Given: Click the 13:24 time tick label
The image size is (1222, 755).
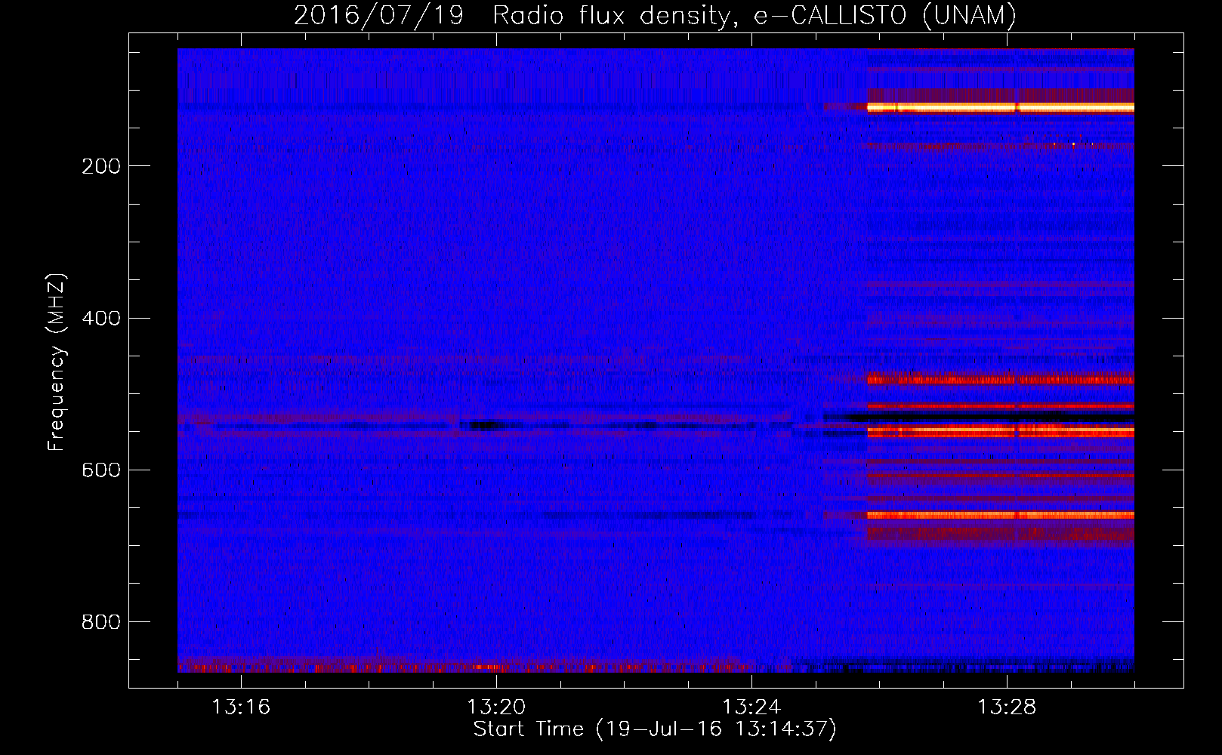Looking at the screenshot, I should coord(751,707).
